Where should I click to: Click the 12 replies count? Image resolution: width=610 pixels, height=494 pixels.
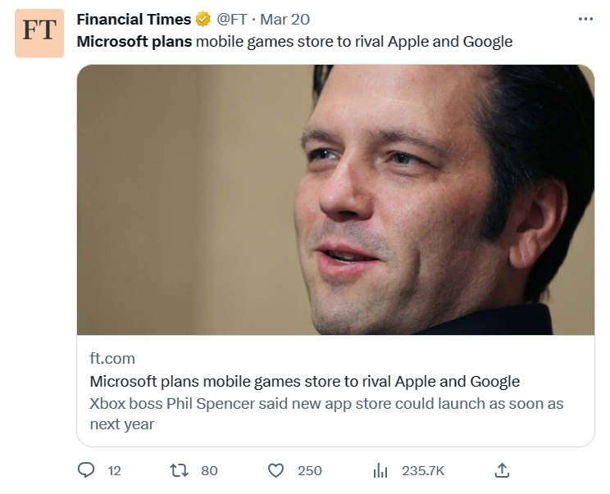coord(114,470)
